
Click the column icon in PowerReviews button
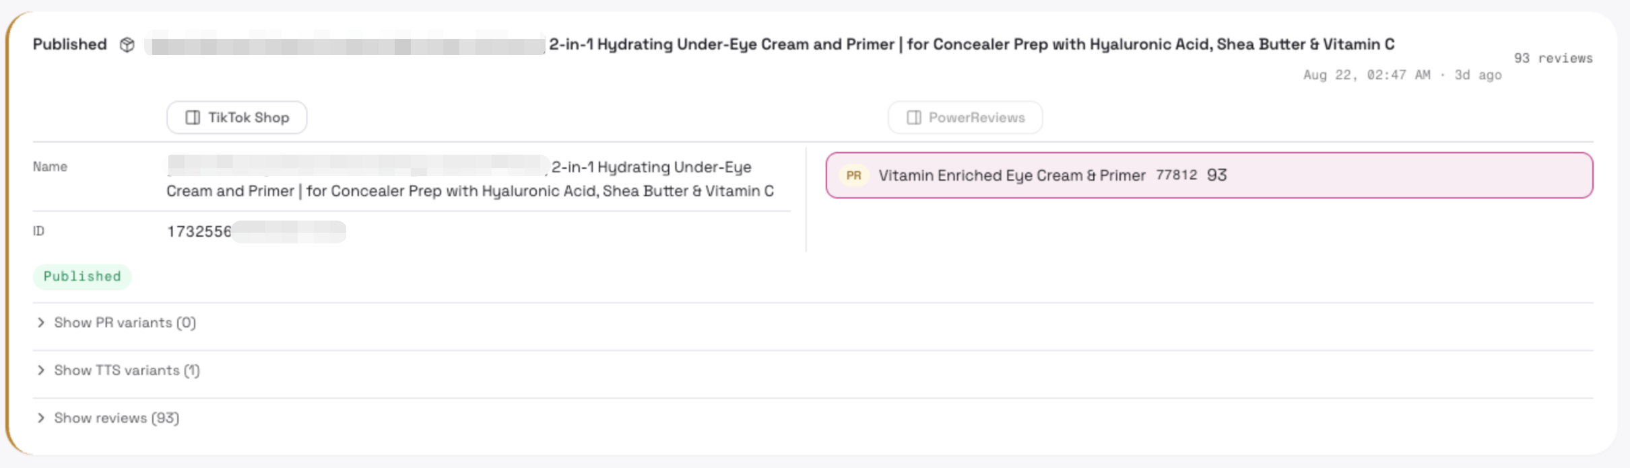point(914,118)
